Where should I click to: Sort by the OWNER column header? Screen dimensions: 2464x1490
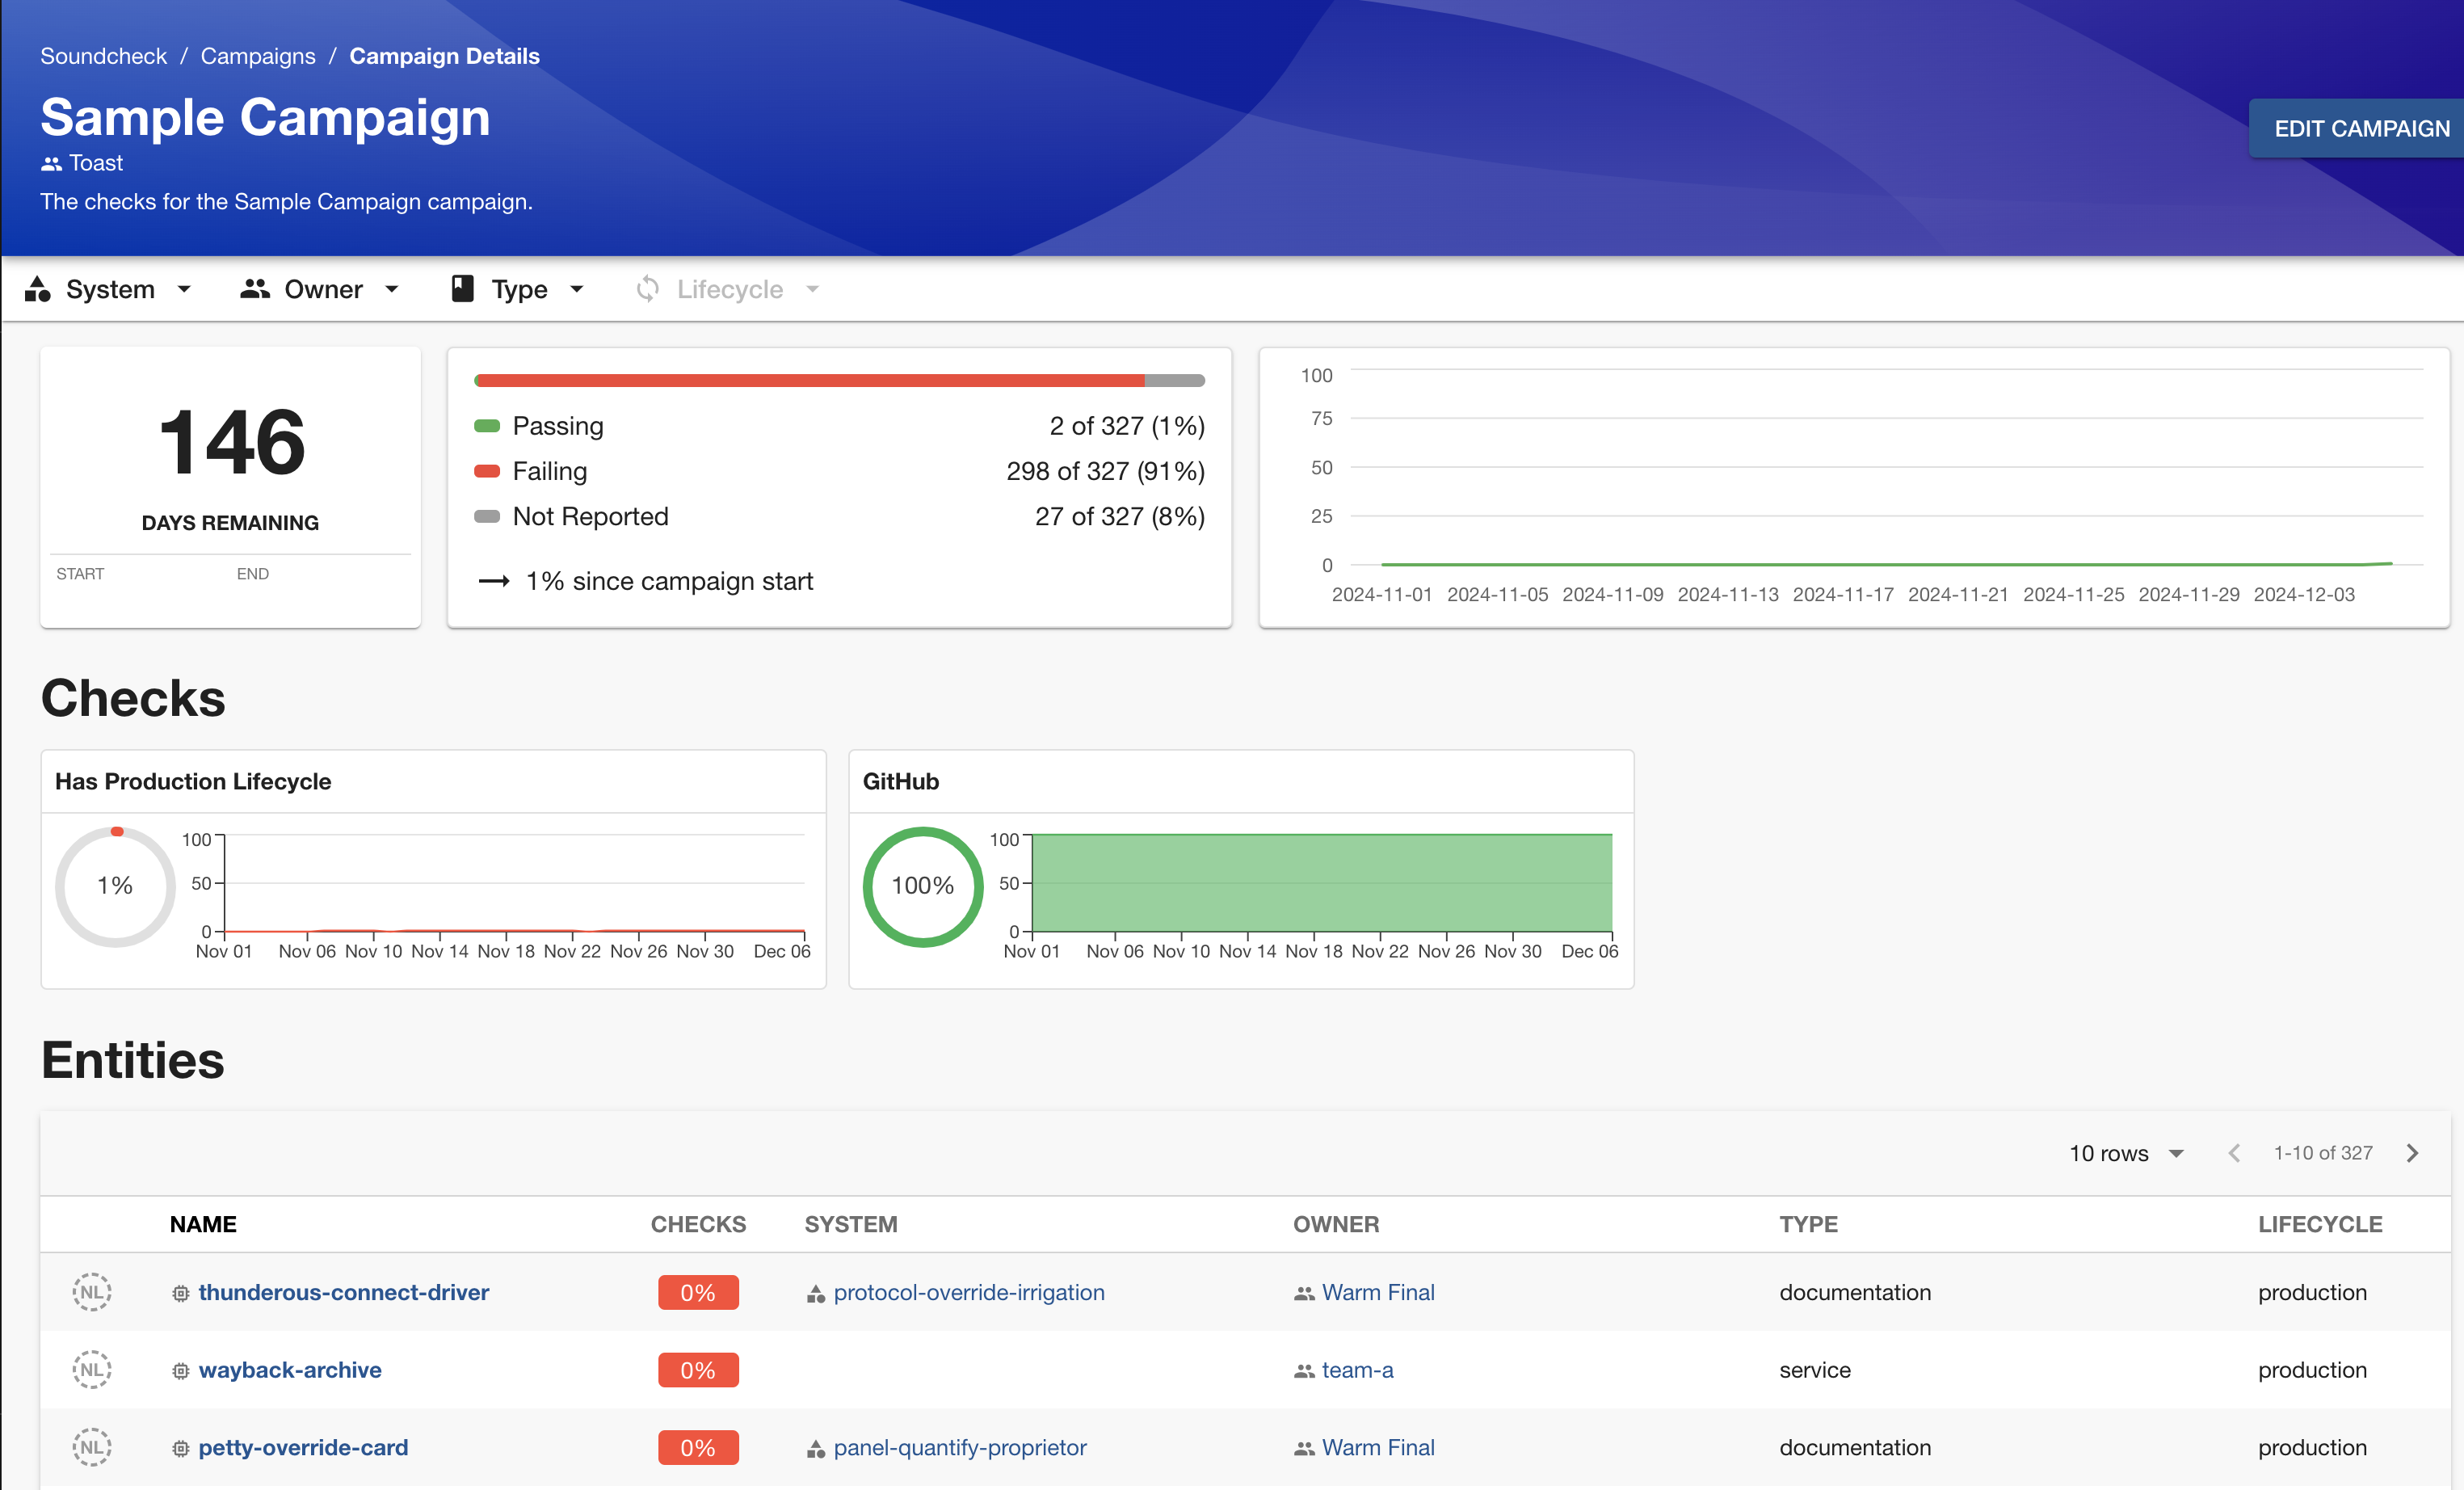[x=1336, y=1224]
